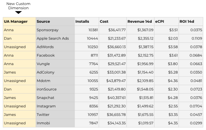This screenshot has height=130, width=206.
Task: Click the AdWords source cell
Action: pos(45,47)
